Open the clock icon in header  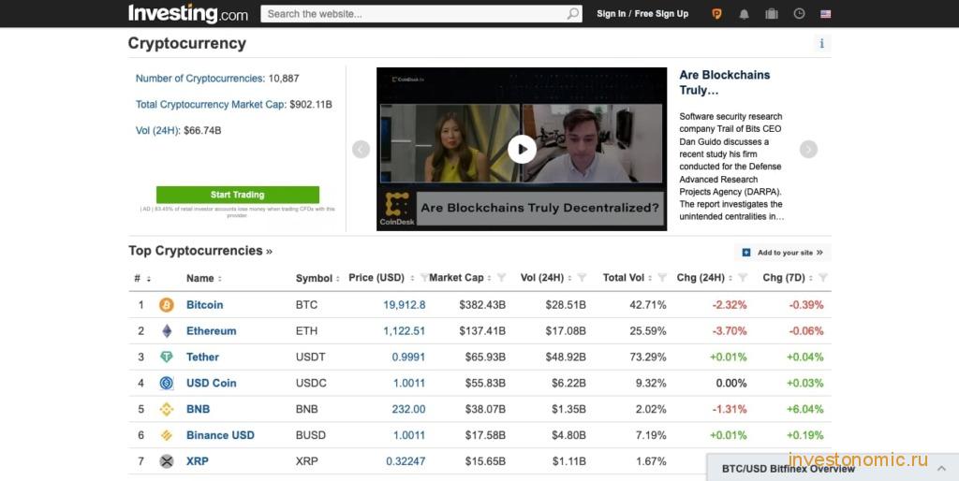[799, 13]
